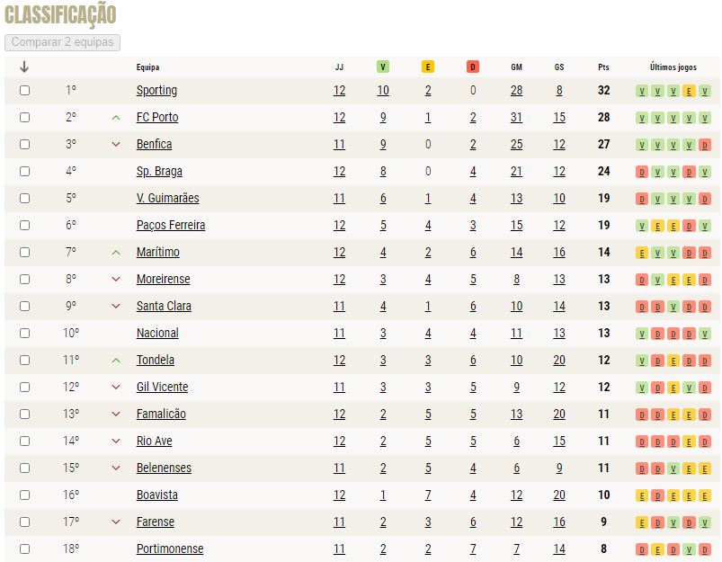Open the Sp. Braga team link

click(159, 172)
